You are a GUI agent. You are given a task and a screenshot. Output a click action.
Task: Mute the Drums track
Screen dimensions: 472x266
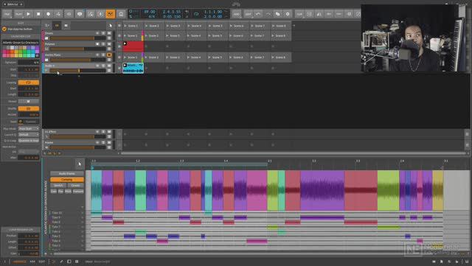click(x=109, y=33)
